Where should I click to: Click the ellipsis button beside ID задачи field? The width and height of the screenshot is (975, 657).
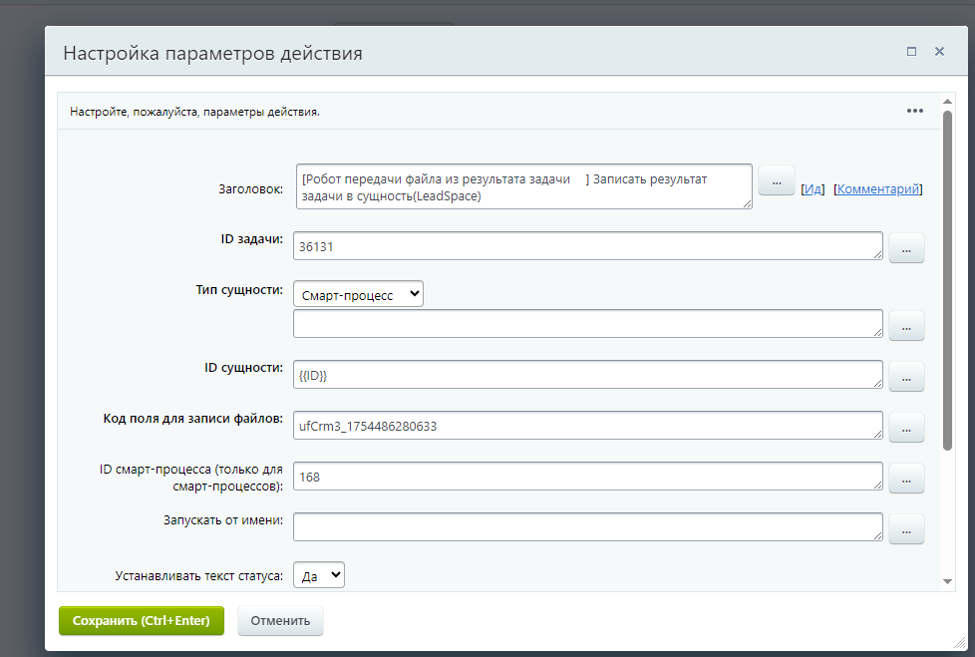point(906,248)
